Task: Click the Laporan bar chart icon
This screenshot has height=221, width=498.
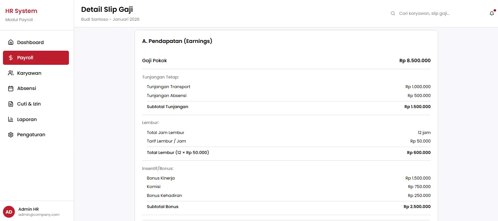Action: pyautogui.click(x=11, y=120)
